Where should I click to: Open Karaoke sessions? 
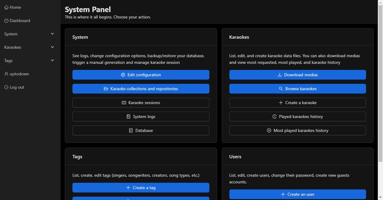pyautogui.click(x=141, y=102)
